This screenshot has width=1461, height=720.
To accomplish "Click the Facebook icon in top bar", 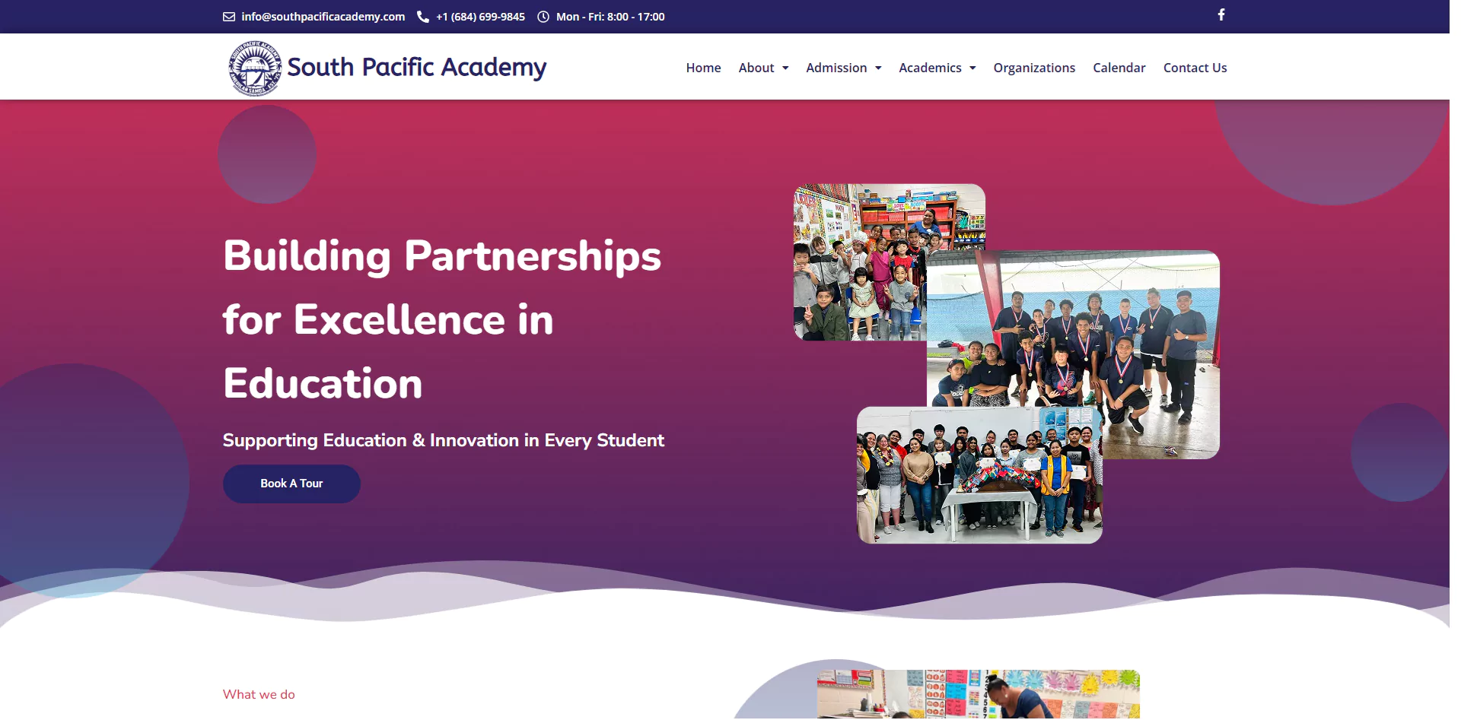I will 1221,14.
